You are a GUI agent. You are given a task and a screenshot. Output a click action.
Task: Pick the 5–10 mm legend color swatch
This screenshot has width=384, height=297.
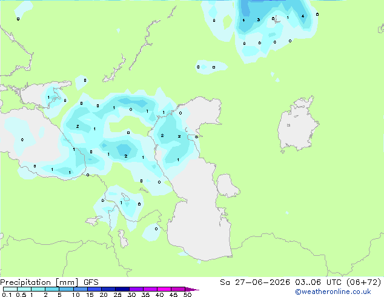coord(66,289)
